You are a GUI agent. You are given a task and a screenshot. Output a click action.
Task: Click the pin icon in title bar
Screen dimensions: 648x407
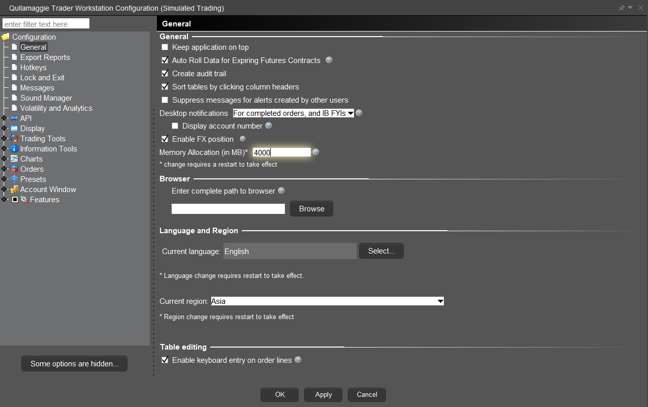pyautogui.click(x=622, y=8)
